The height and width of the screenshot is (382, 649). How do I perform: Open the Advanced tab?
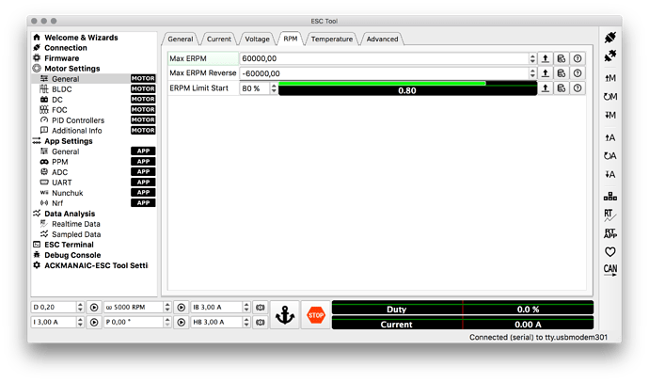(382, 39)
